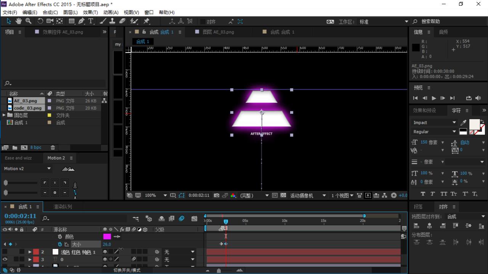Enable Motion Blur for all layers in timeline
The image size is (488, 274).
pos(181,218)
